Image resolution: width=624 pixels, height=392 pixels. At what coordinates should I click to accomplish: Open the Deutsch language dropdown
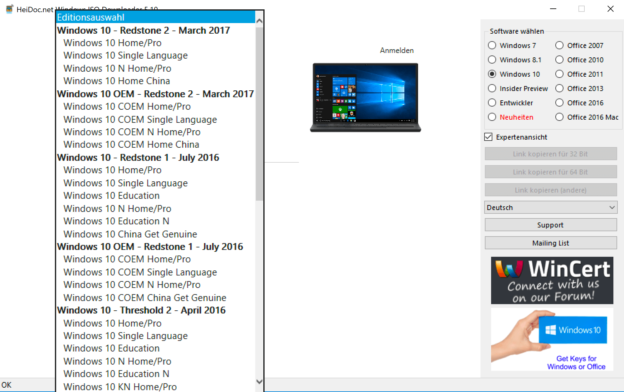tap(551, 208)
